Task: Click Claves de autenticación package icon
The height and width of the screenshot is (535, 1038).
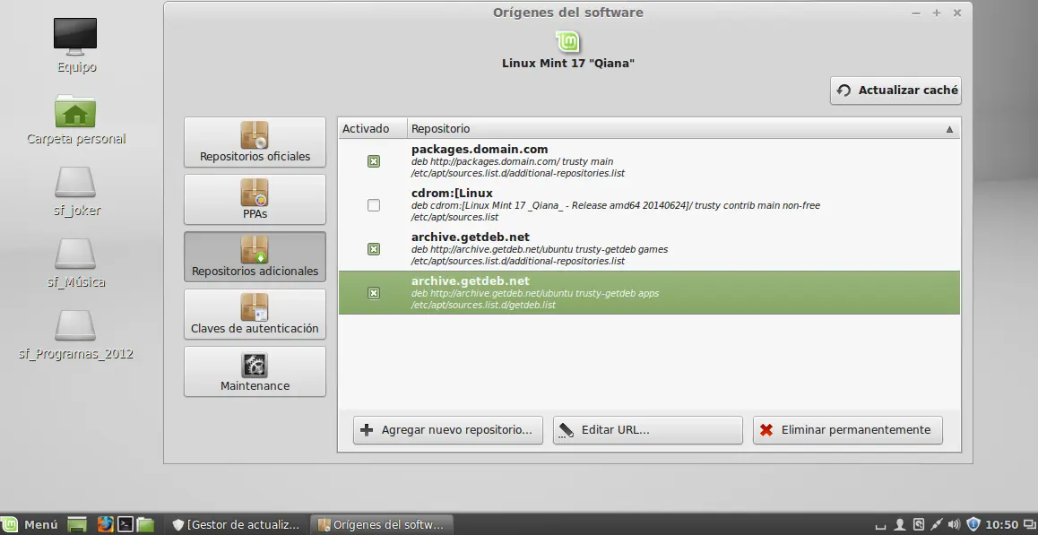Action: pos(255,307)
